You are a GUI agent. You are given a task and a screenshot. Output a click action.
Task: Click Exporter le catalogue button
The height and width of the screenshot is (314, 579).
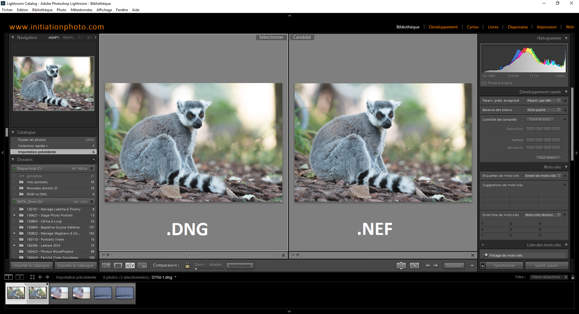(x=76, y=265)
